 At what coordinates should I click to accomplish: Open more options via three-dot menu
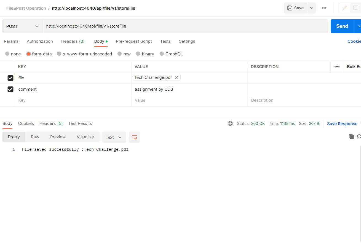click(324, 8)
